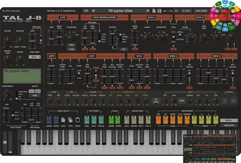Click the Main Tune knob in bottom strip

50,101
